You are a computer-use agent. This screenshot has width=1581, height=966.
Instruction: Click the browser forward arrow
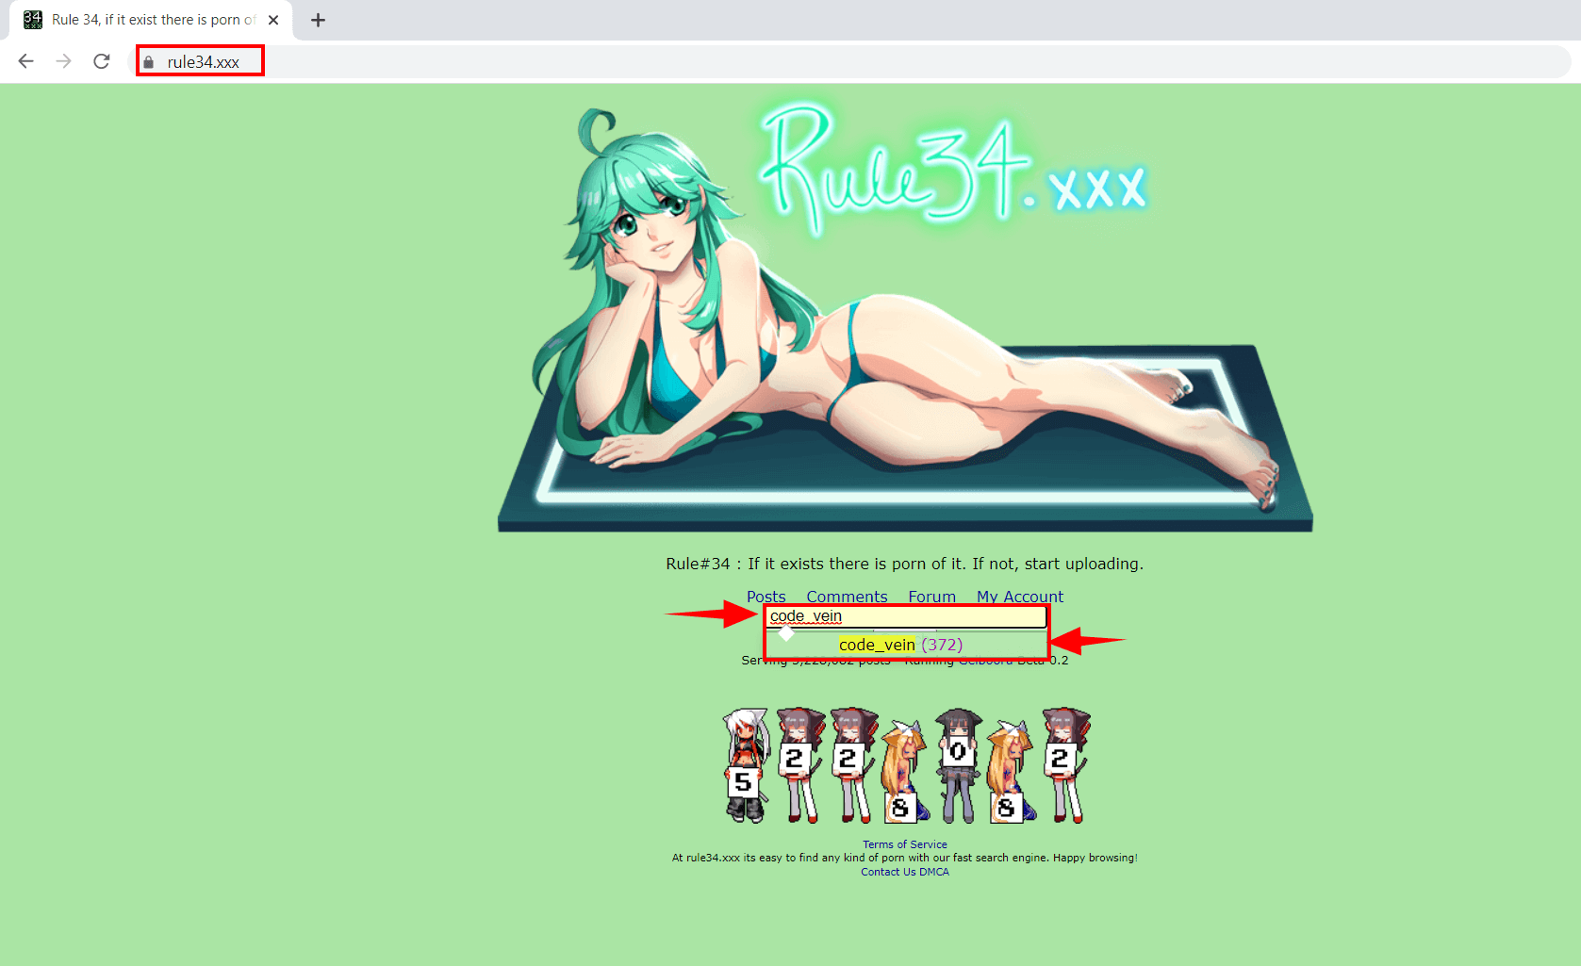[63, 61]
